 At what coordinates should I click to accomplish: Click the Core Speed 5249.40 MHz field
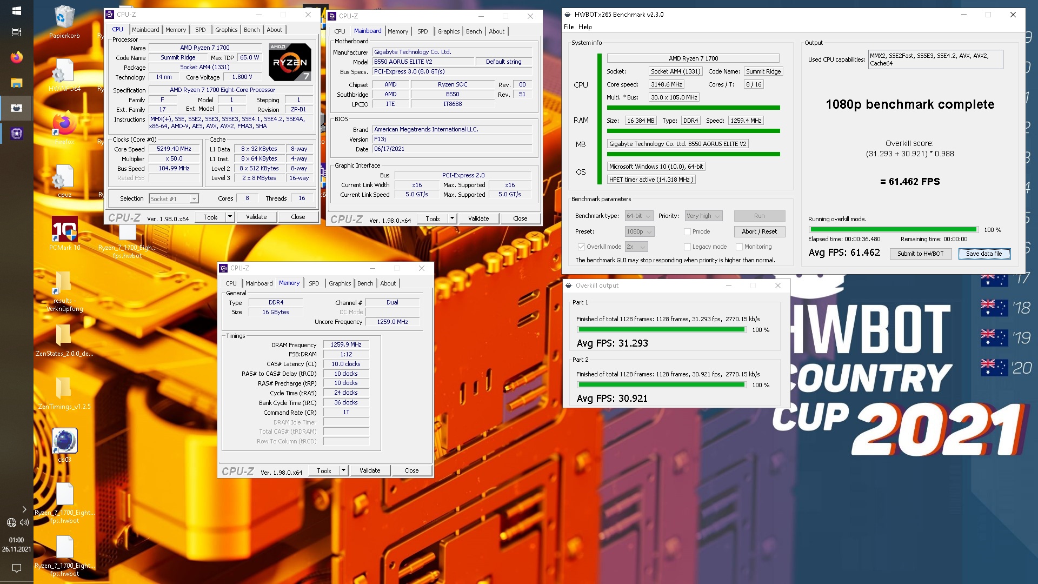[x=174, y=149]
